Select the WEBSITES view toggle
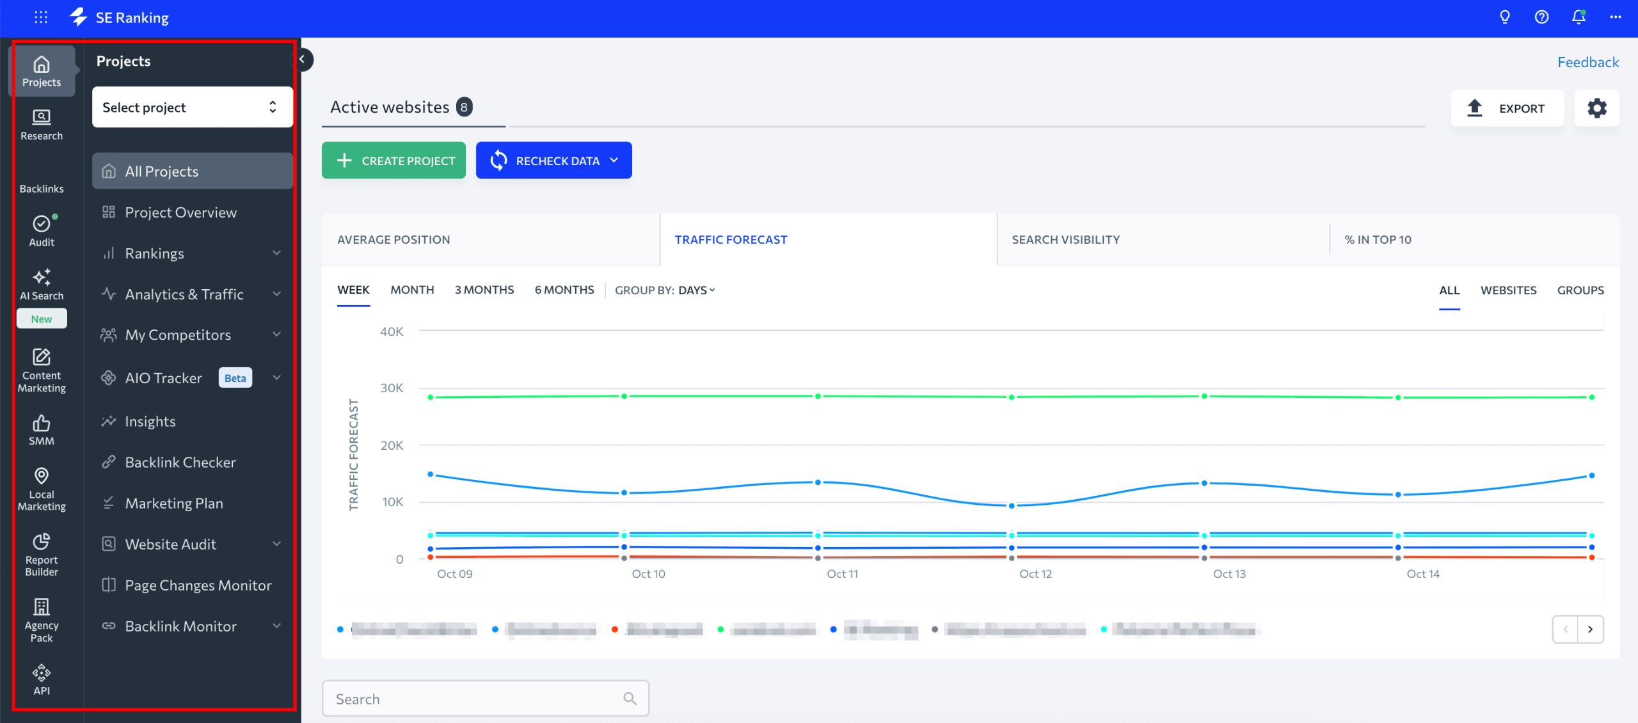 [x=1509, y=290]
